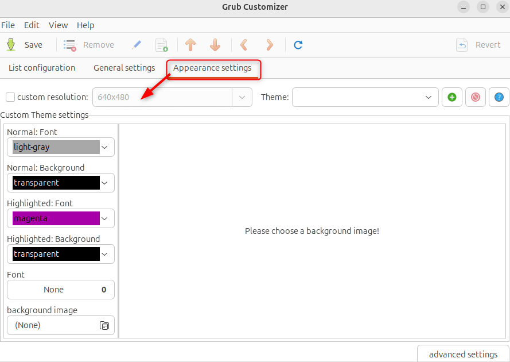Minimize the Grub Customizer window
This screenshot has height=362, width=510.
[x=463, y=7]
